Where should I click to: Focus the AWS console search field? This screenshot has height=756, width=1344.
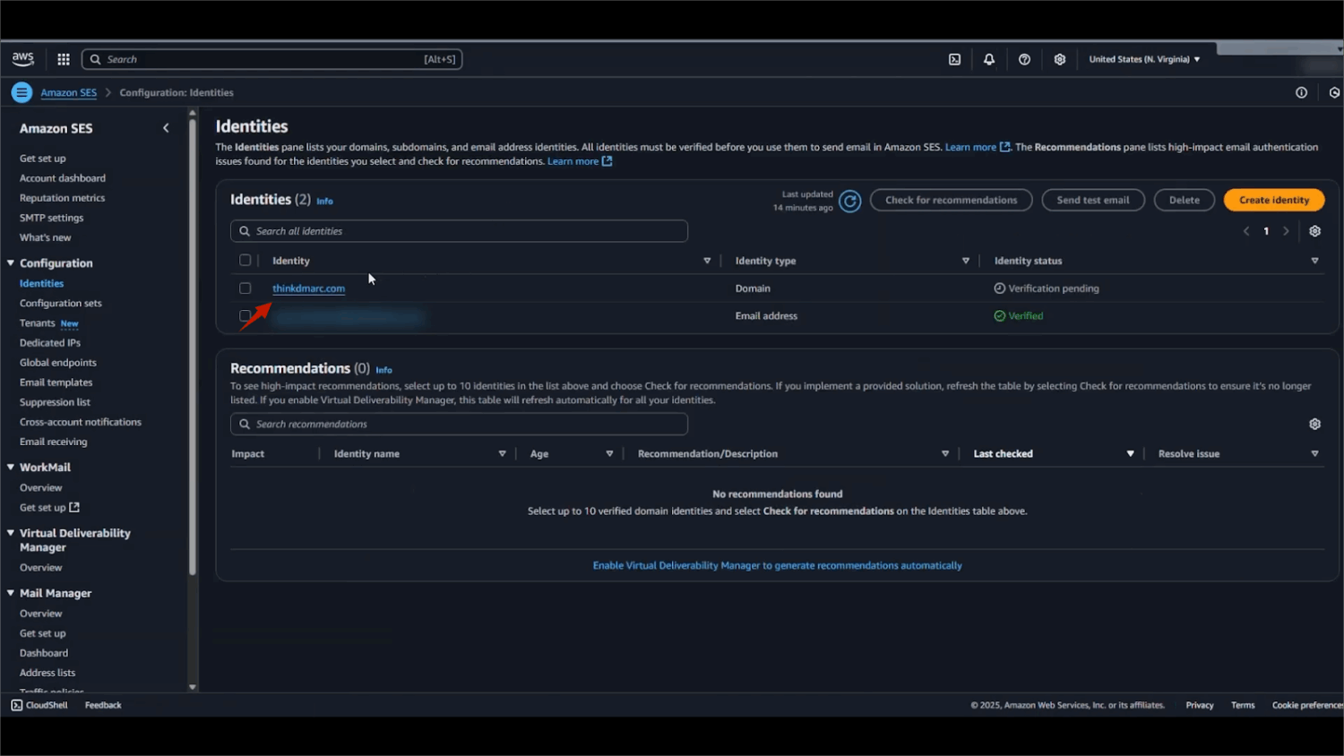click(271, 59)
